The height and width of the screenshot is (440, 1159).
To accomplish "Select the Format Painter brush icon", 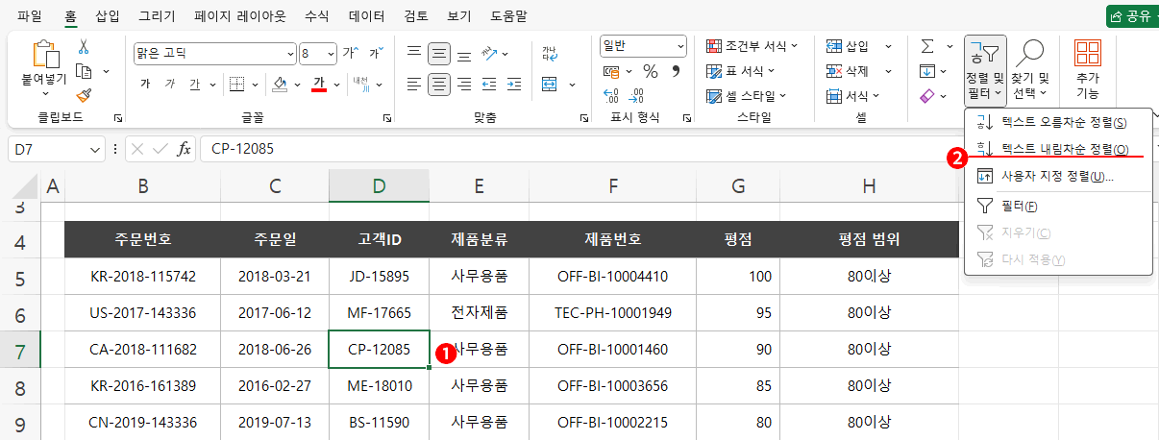I will click(84, 95).
